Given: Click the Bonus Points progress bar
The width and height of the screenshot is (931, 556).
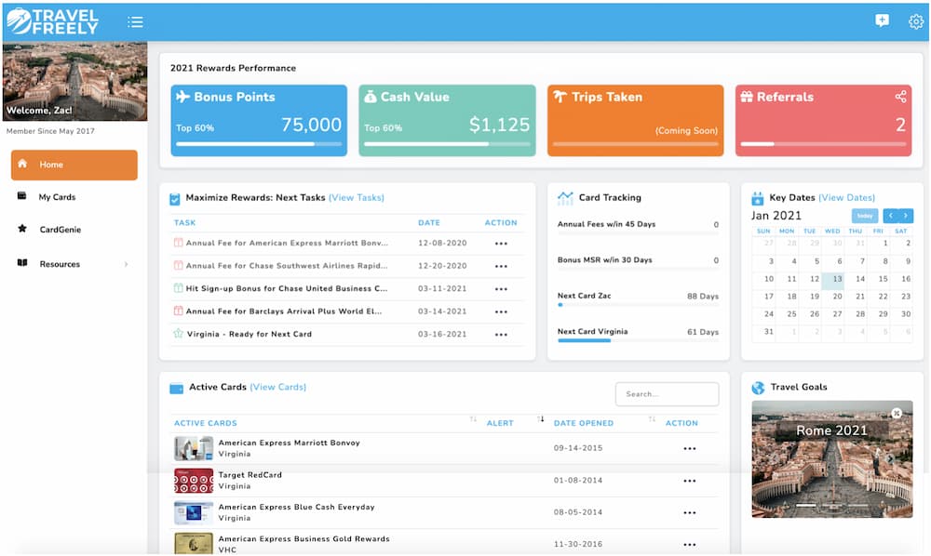Looking at the screenshot, I should point(259,144).
